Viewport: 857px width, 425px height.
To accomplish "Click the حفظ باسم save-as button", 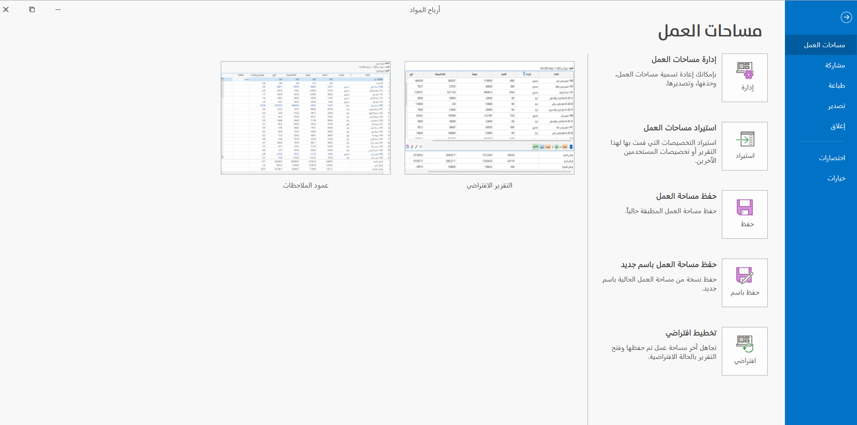I will click(x=744, y=283).
